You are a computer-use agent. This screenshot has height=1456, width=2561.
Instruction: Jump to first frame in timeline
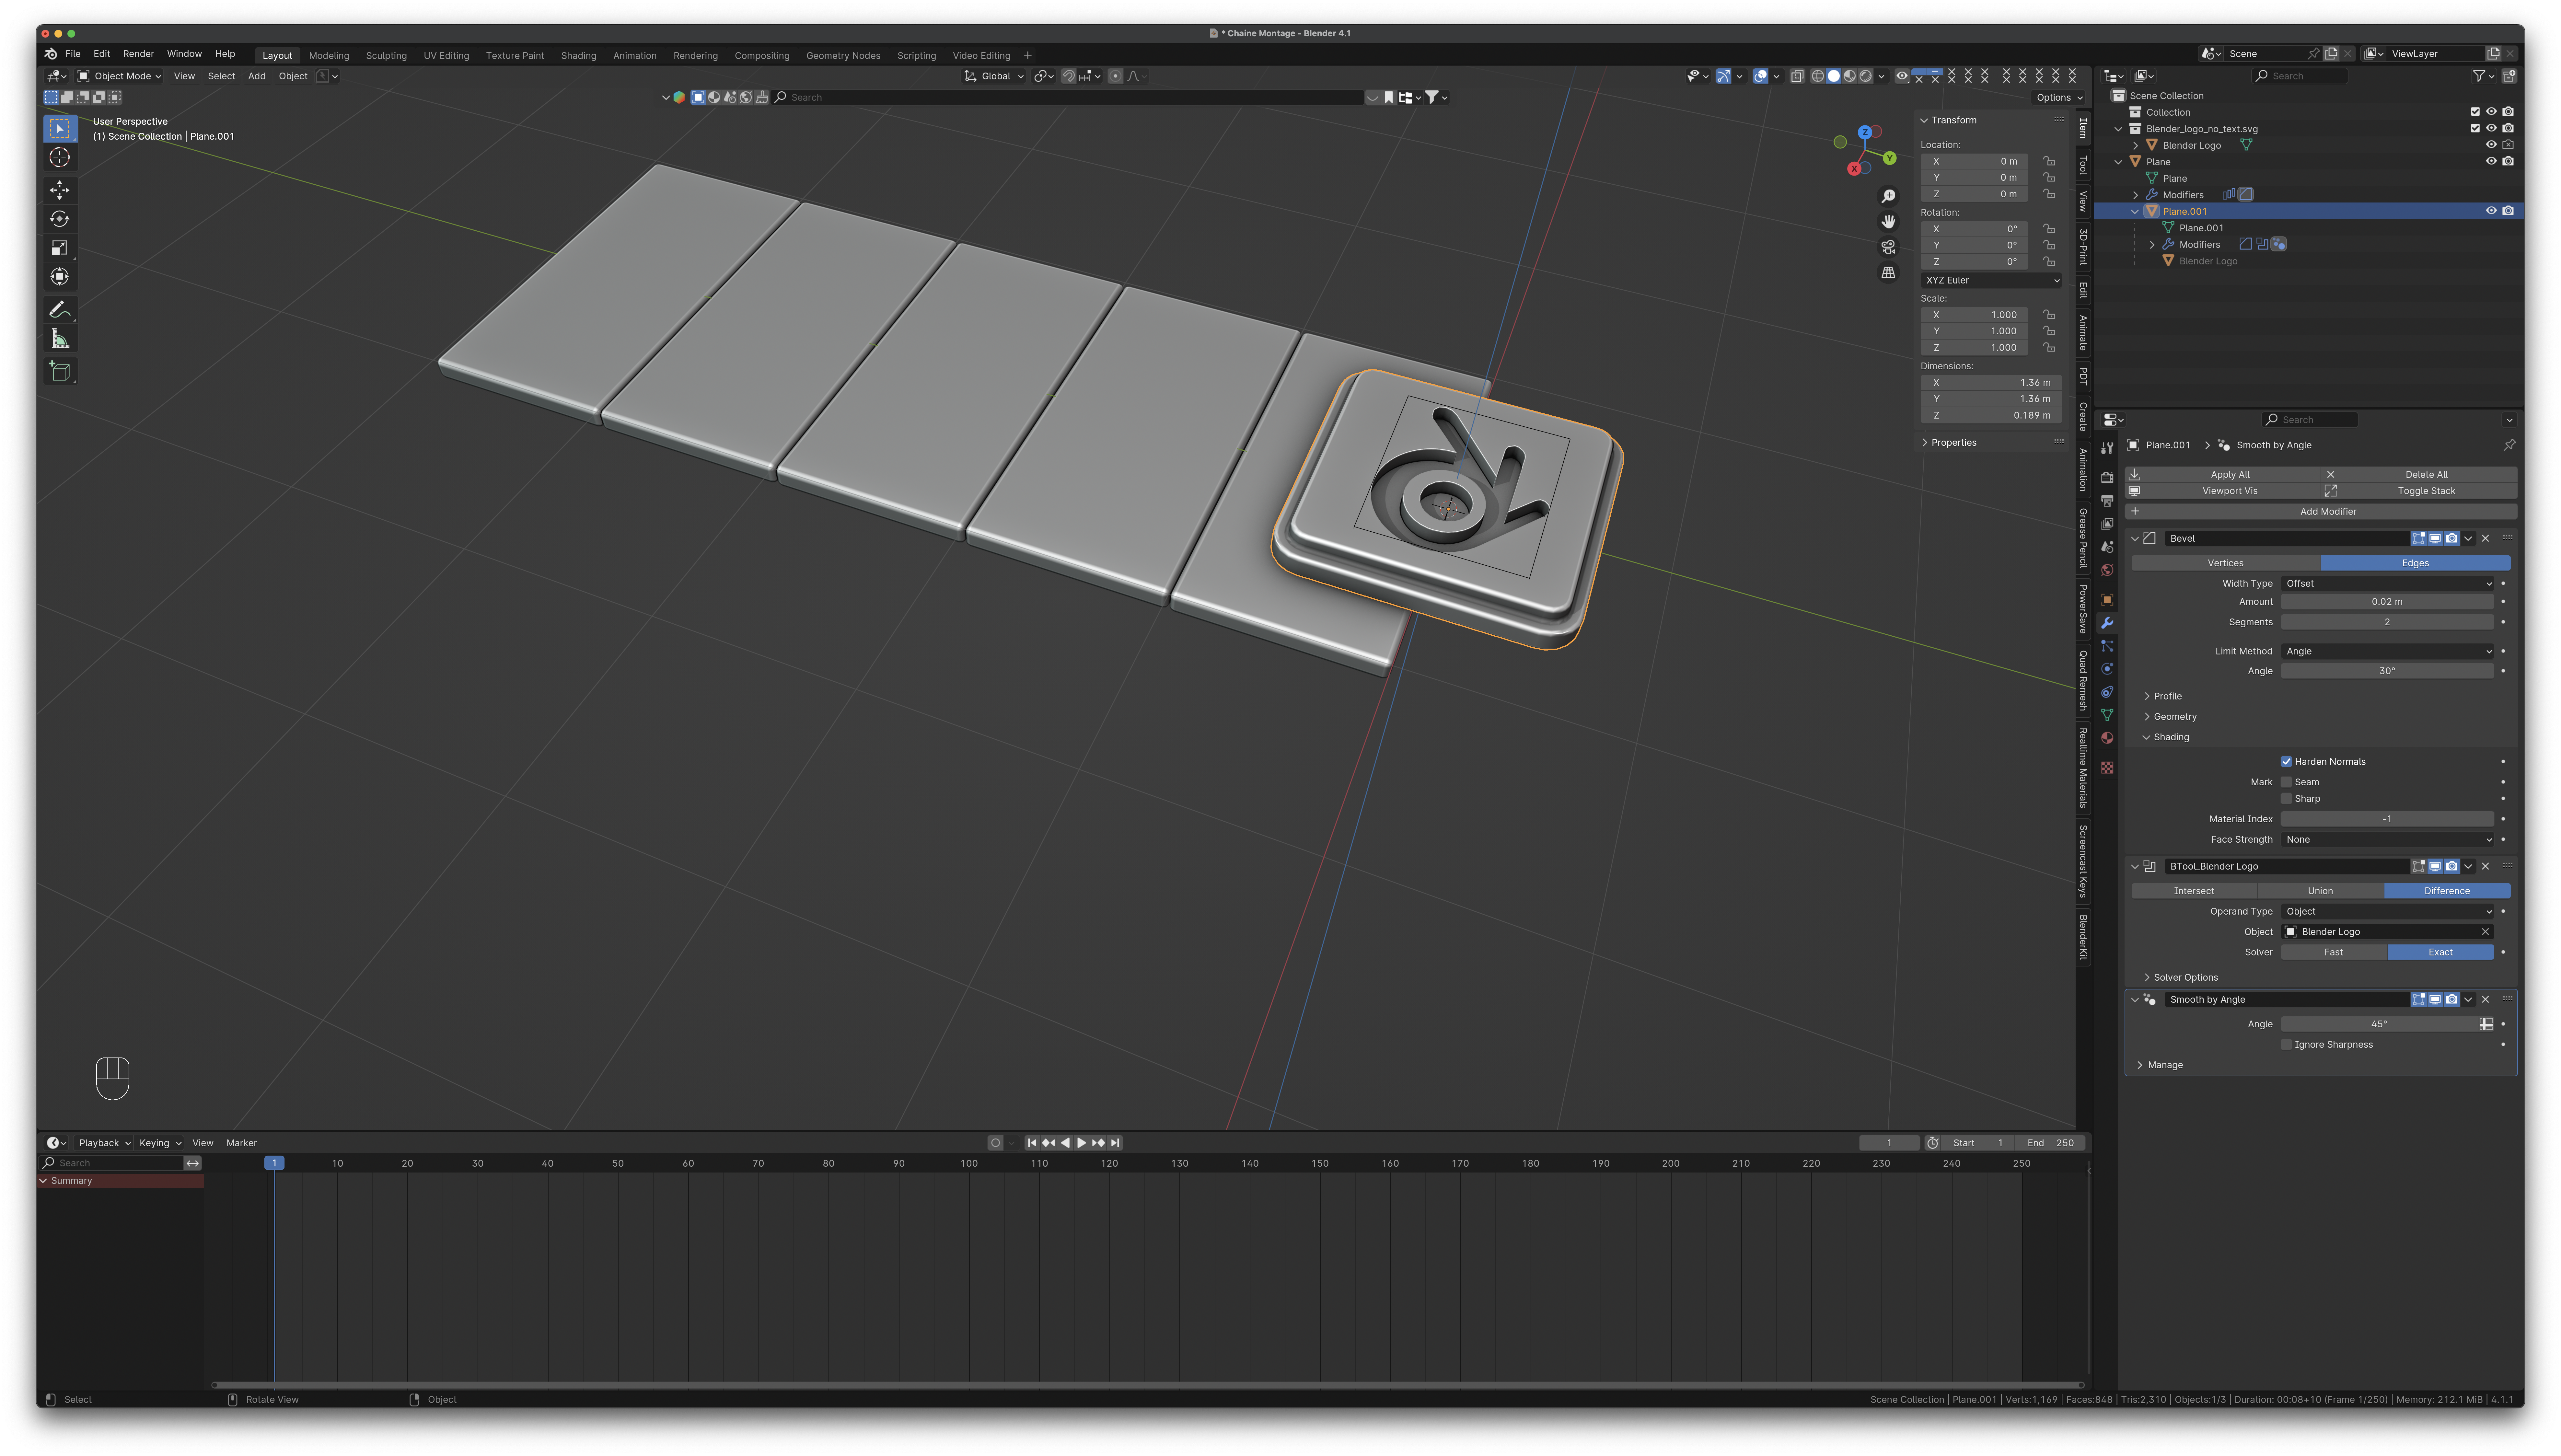(1032, 1143)
